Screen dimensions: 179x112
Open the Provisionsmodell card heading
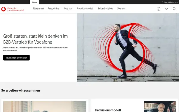[108, 110]
